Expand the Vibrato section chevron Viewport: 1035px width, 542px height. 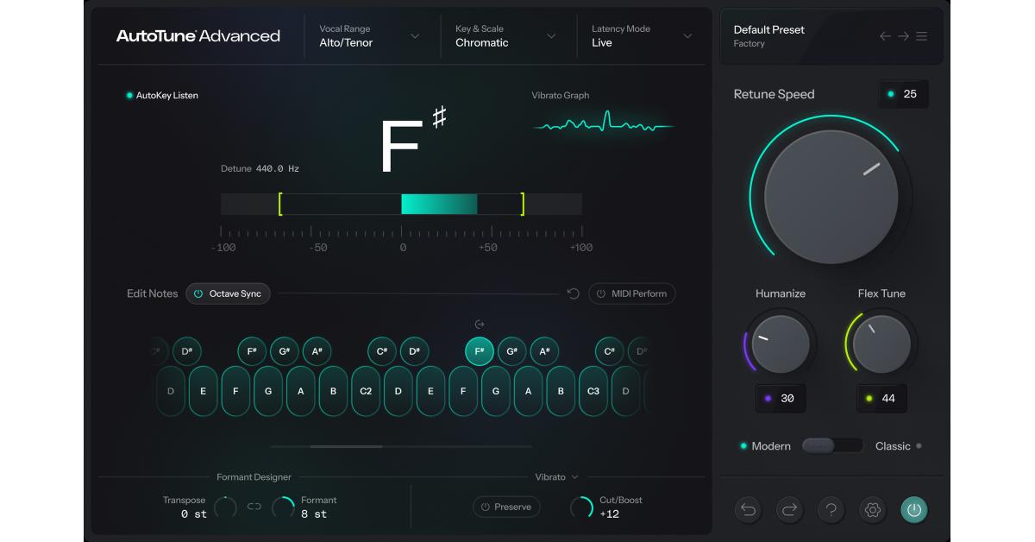tap(575, 476)
